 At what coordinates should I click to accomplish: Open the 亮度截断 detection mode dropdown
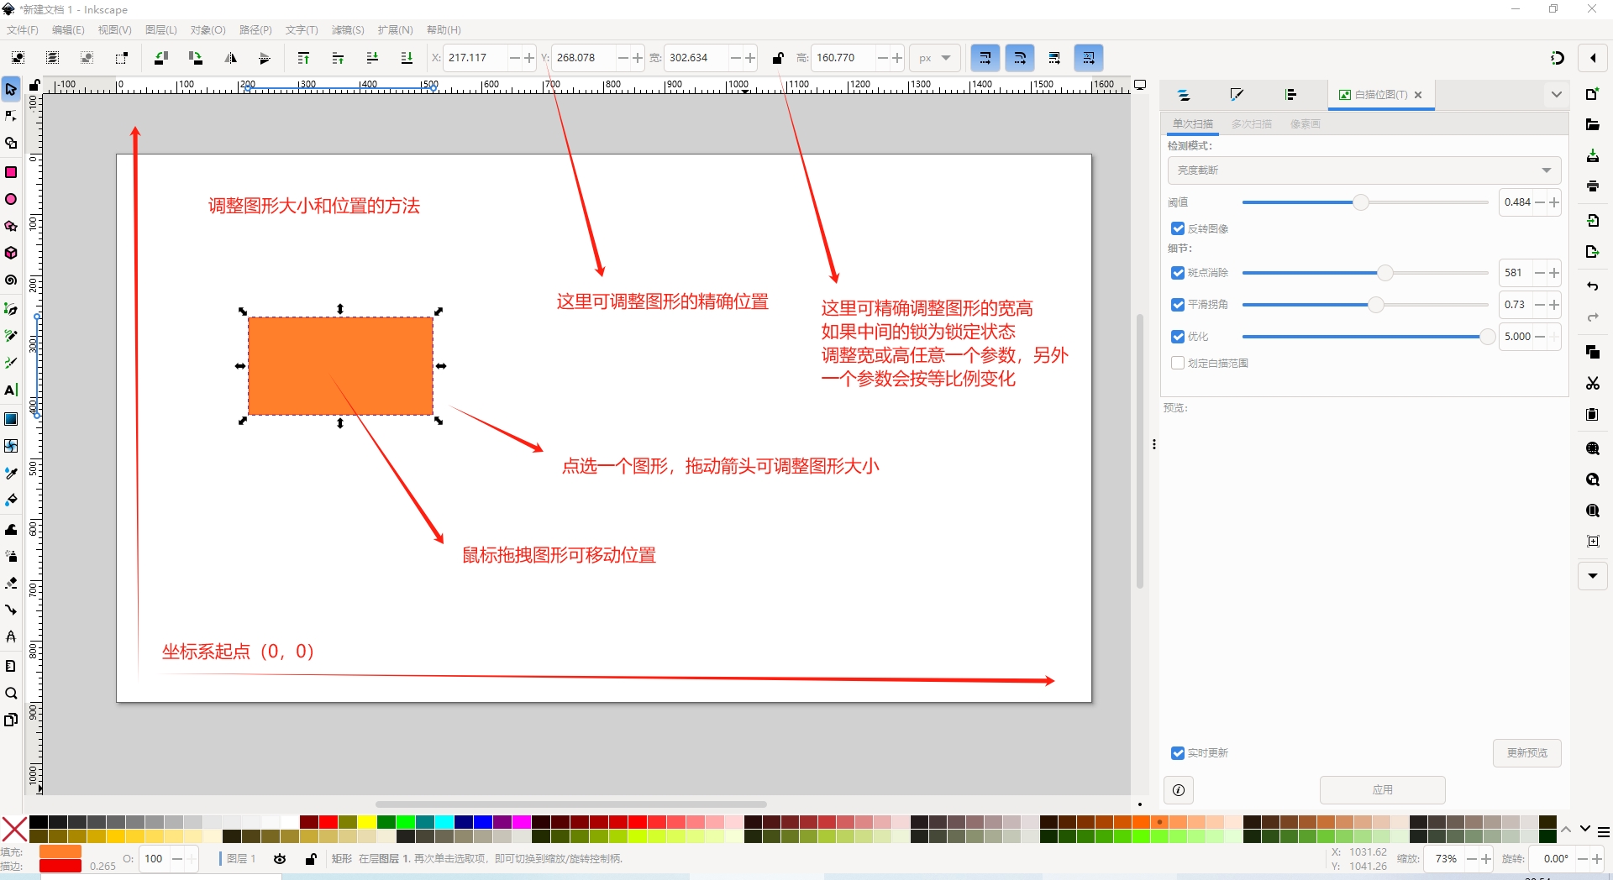(1363, 170)
